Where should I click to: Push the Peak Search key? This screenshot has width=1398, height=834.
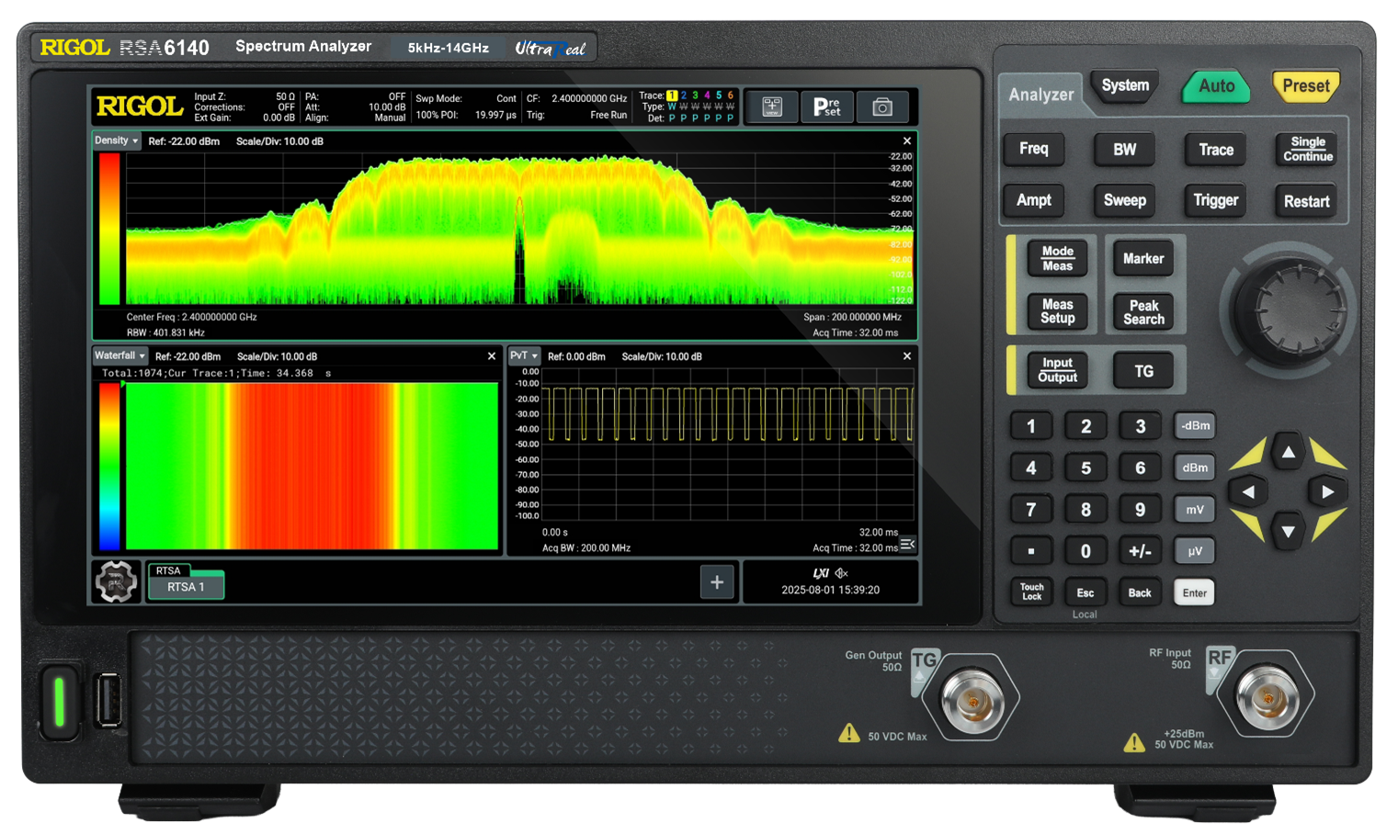pos(1143,311)
